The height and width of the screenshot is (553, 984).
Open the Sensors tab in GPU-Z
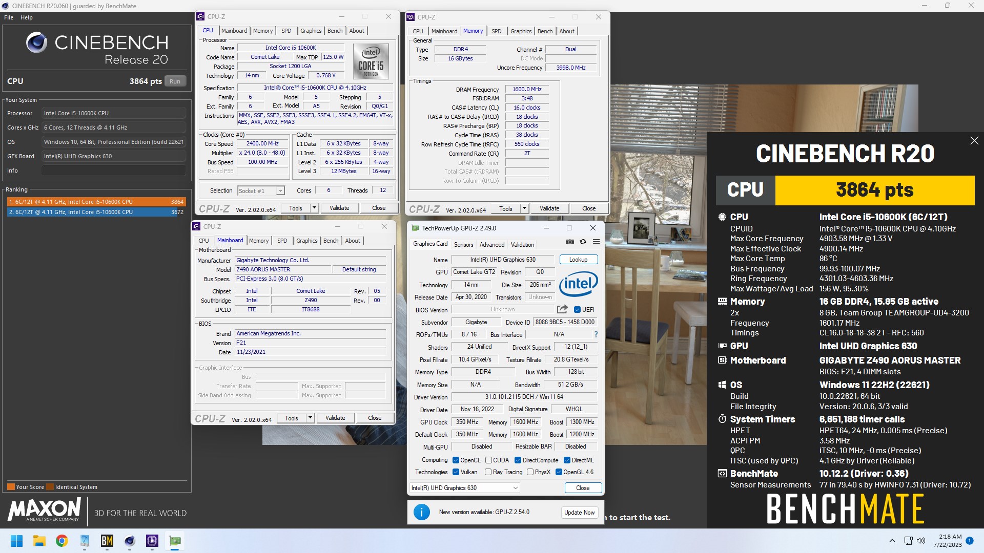[463, 245]
